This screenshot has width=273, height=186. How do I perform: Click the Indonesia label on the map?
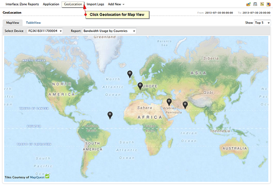point(220,131)
